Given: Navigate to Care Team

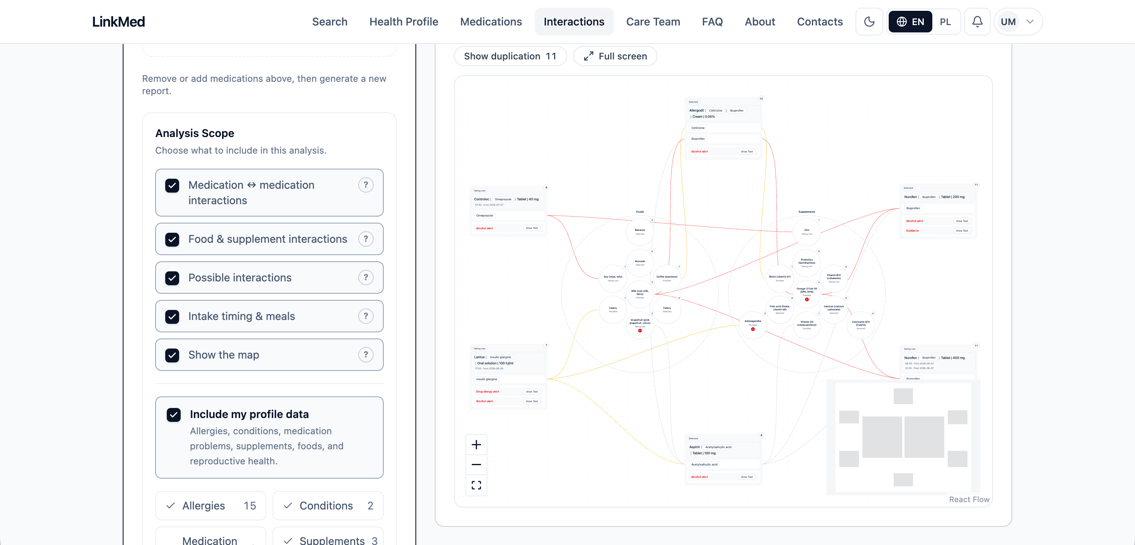Looking at the screenshot, I should [653, 22].
